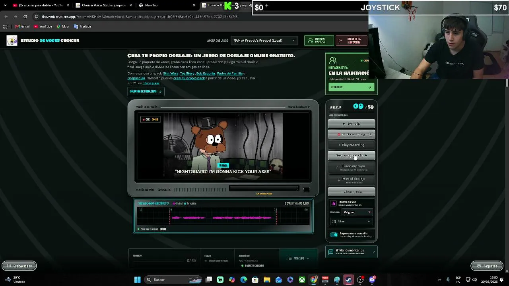Open Steam from the taskbar
Image resolution: width=509 pixels, height=286 pixels.
click(x=349, y=280)
